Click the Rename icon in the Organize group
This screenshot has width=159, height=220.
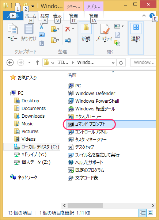click(68, 41)
